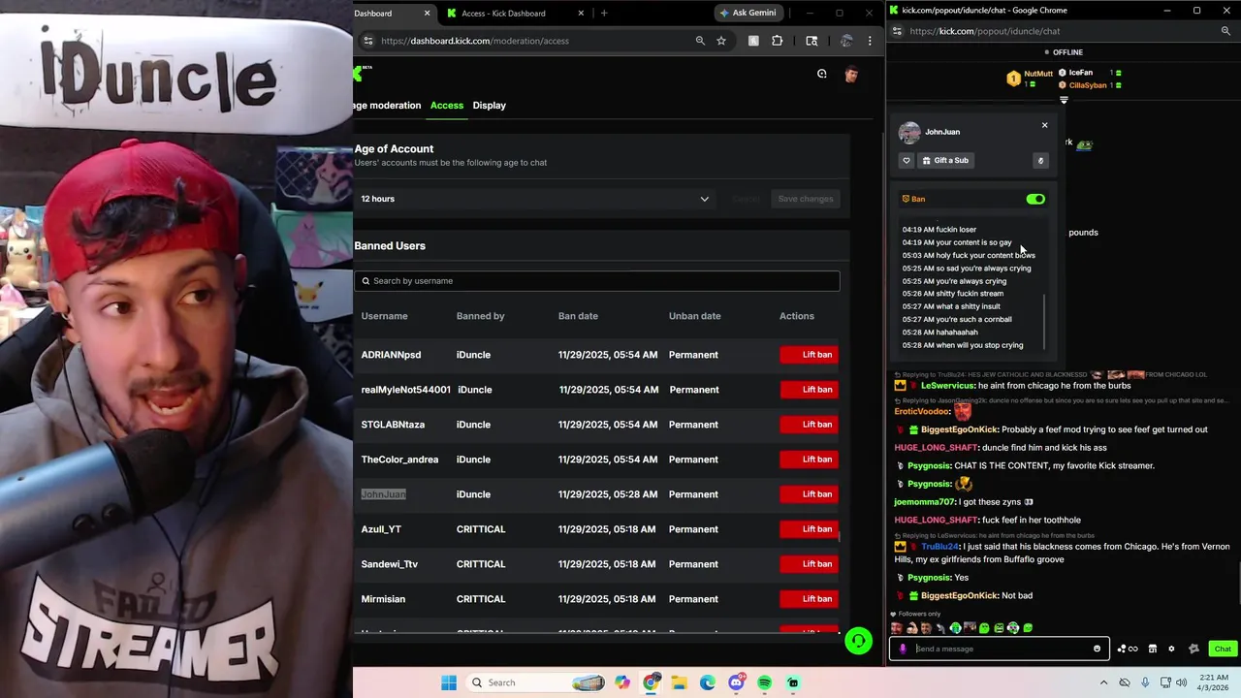The height and width of the screenshot is (698, 1241).
Task: Switch to the Display tab
Action: point(490,105)
